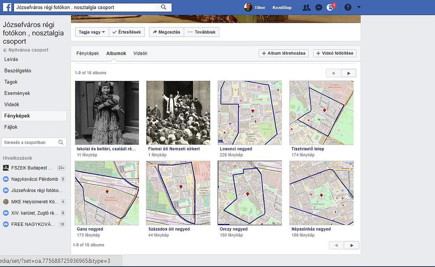Viewport: 435px width, 267px height.
Task: Open Nagykovácsi Pékdomb shortcut text
Action: tap(35, 179)
